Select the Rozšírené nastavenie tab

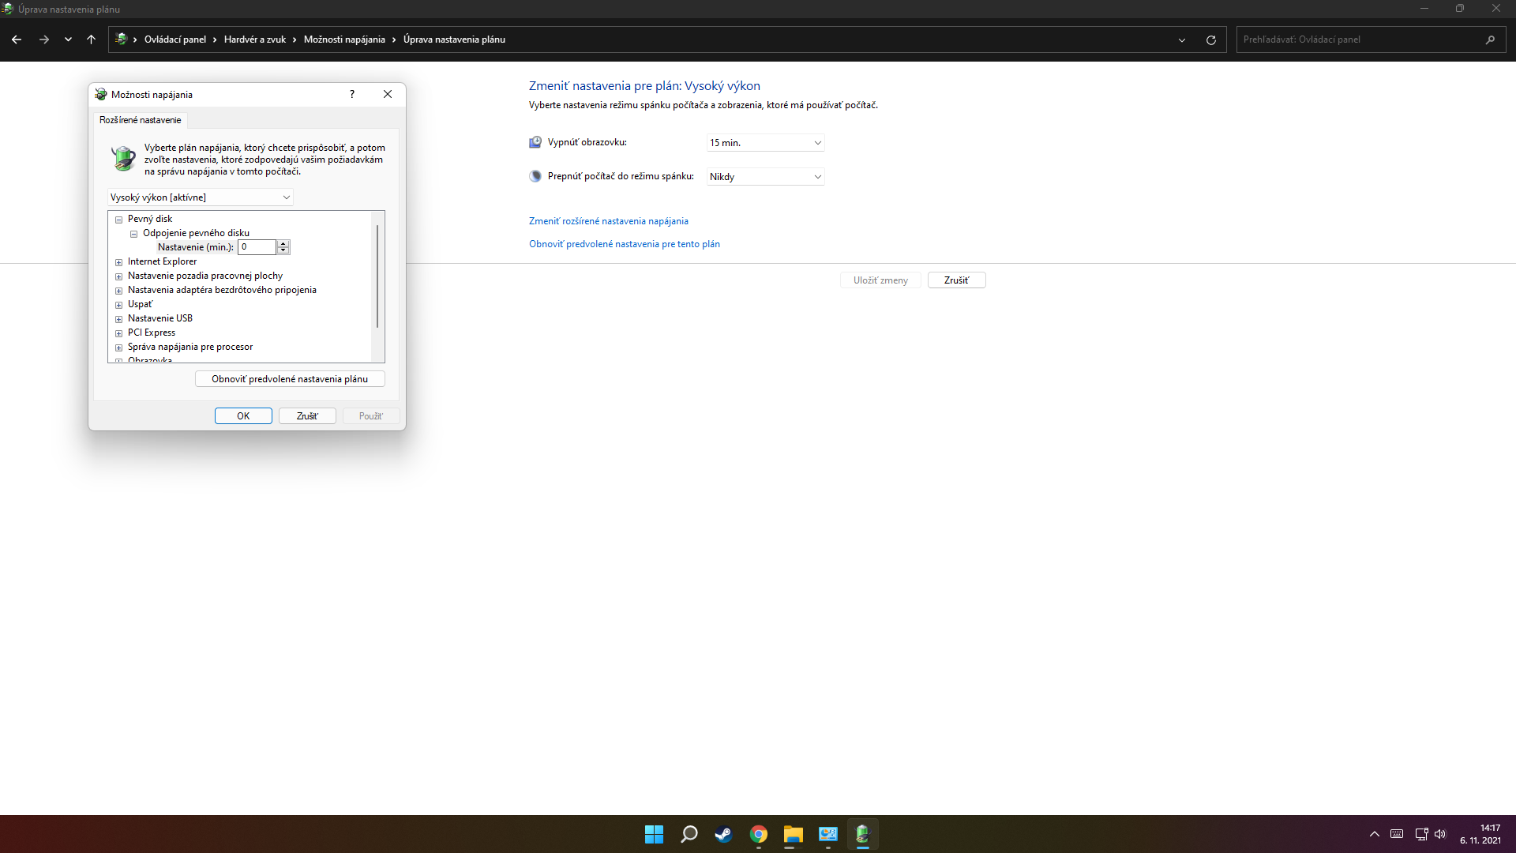(140, 120)
